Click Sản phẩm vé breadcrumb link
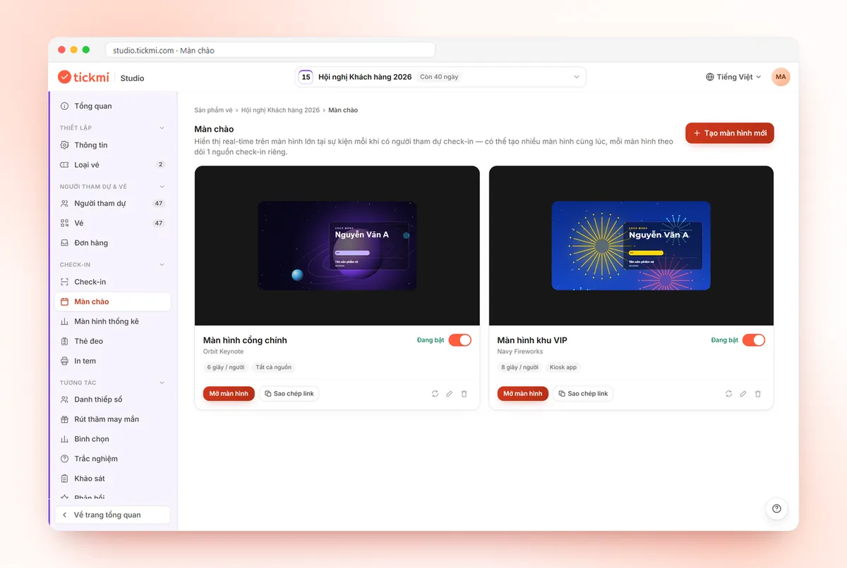This screenshot has height=568, width=847. [213, 110]
